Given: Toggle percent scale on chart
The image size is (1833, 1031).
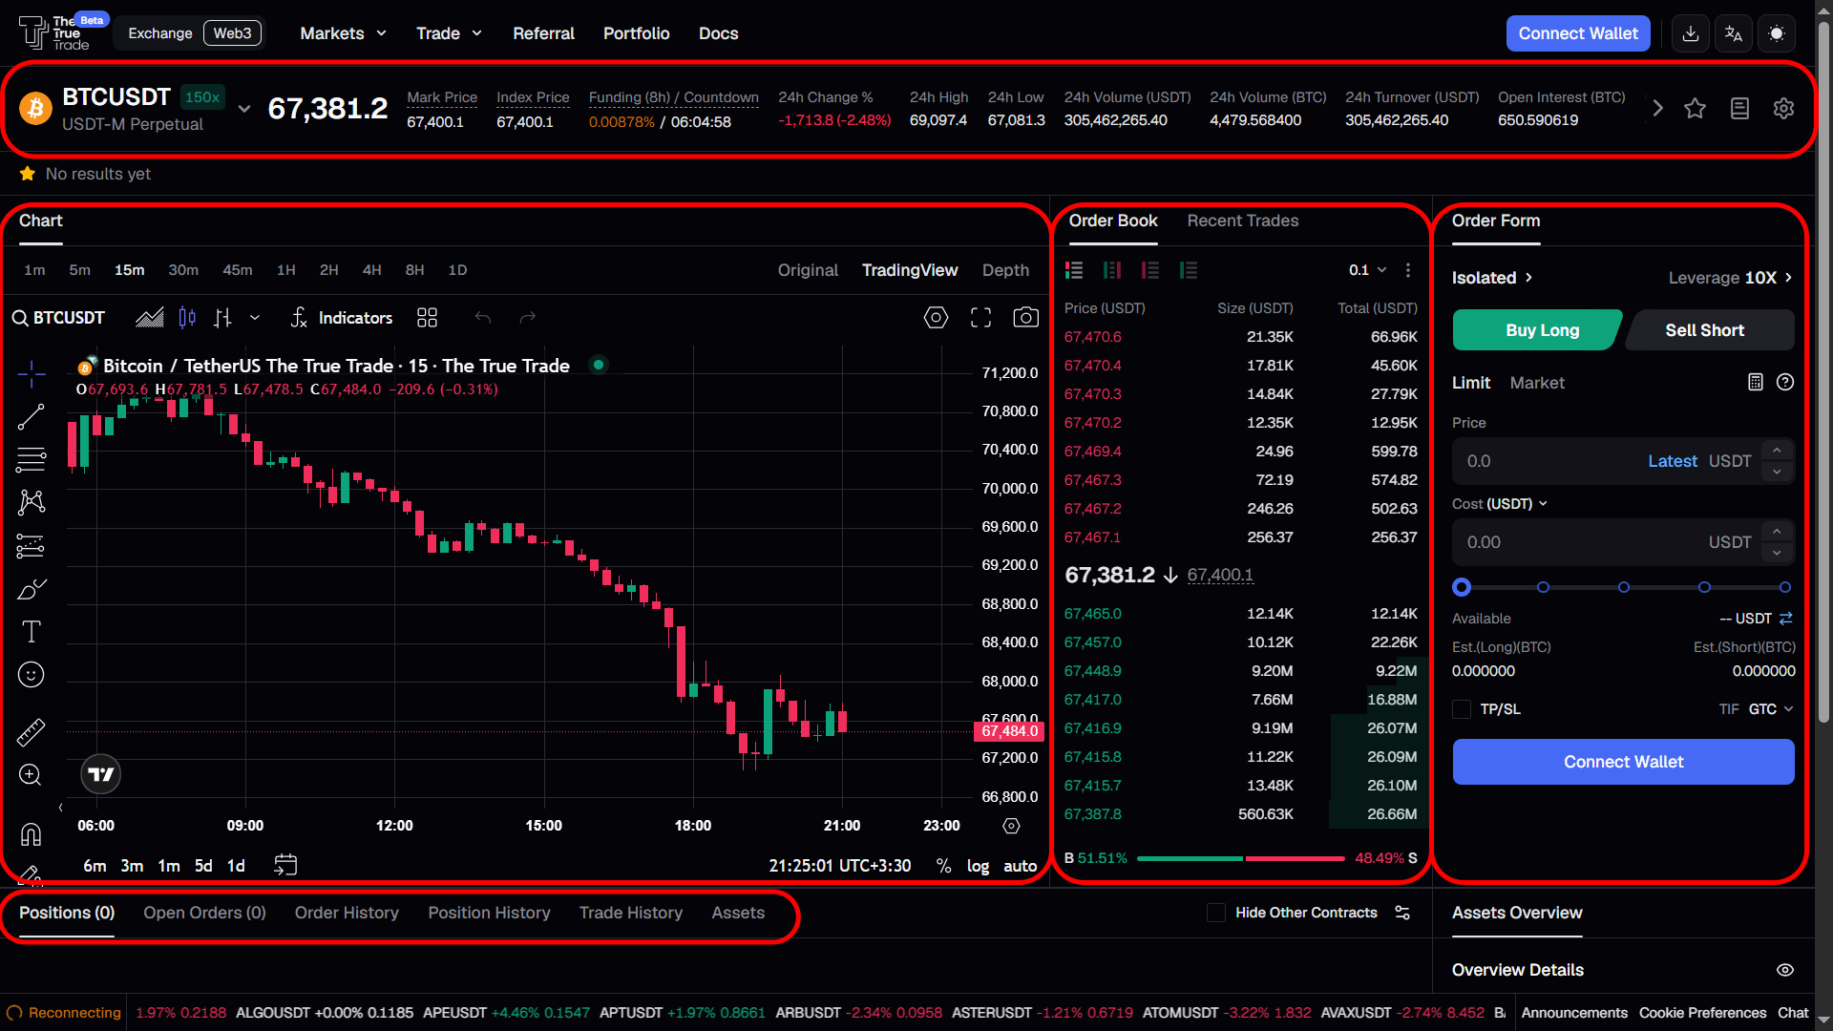Looking at the screenshot, I should (x=943, y=866).
